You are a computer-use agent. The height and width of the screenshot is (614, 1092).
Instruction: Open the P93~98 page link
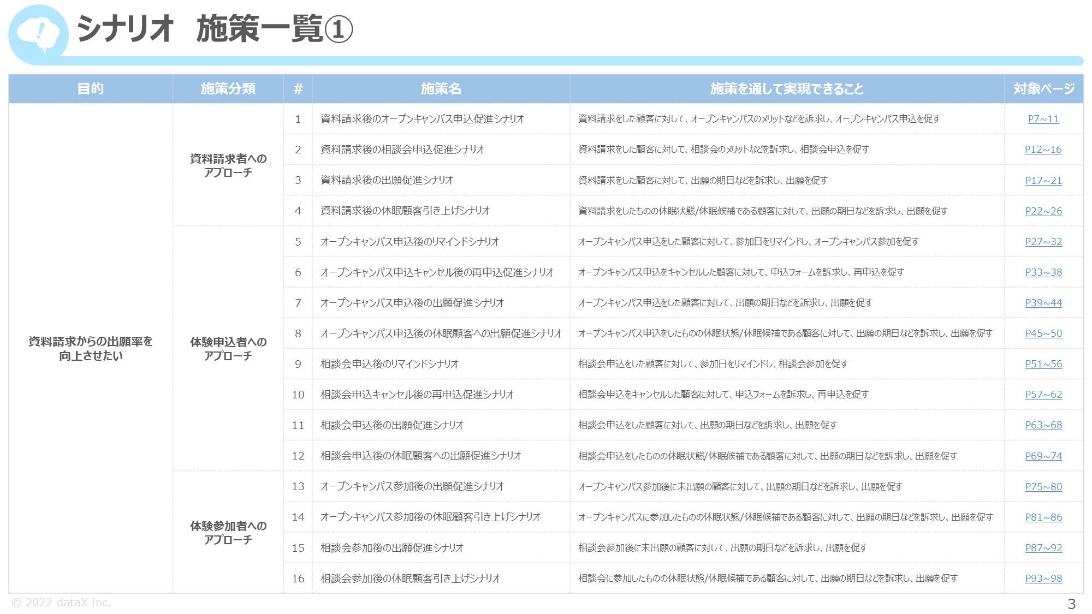coord(1043,578)
